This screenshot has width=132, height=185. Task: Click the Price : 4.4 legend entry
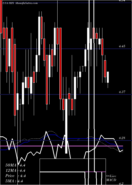point(15,176)
